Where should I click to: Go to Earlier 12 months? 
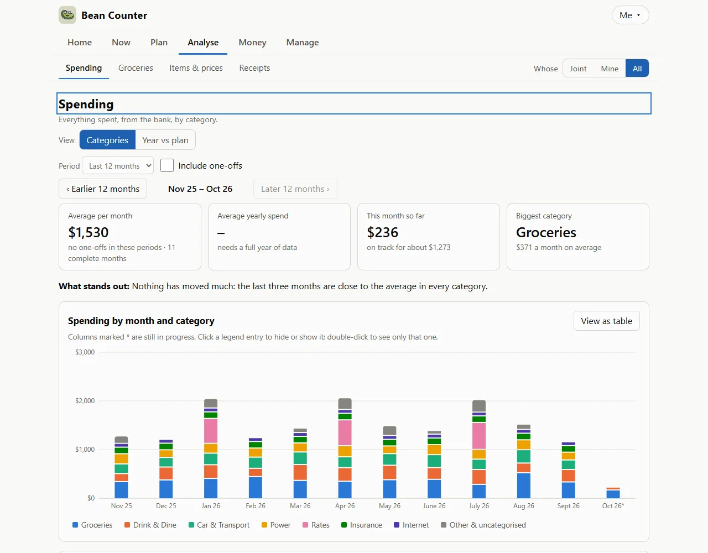coord(103,189)
